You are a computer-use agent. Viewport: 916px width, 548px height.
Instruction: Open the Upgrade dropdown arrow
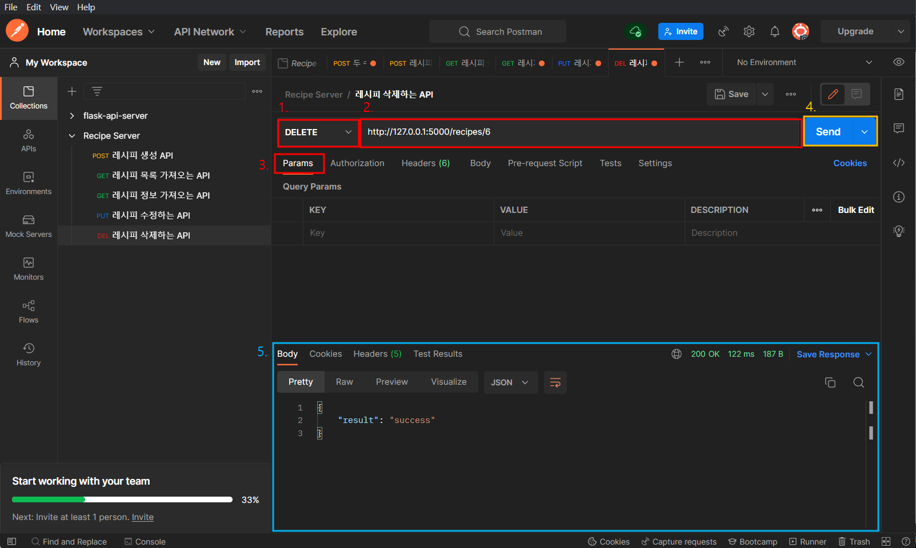[901, 31]
